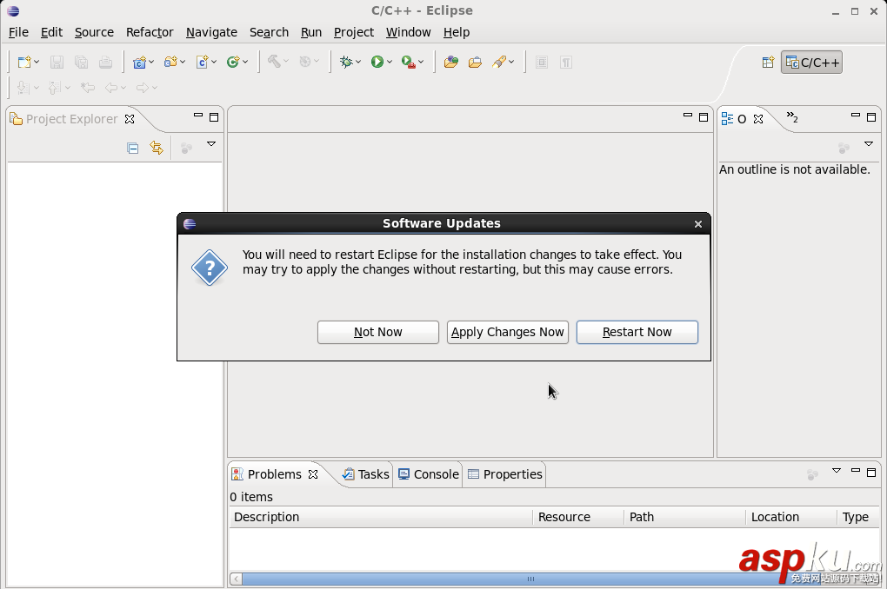
Task: Open the Help menu
Action: [456, 32]
